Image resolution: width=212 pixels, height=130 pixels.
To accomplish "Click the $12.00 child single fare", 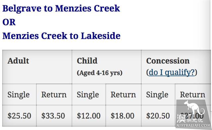I will [89, 116].
